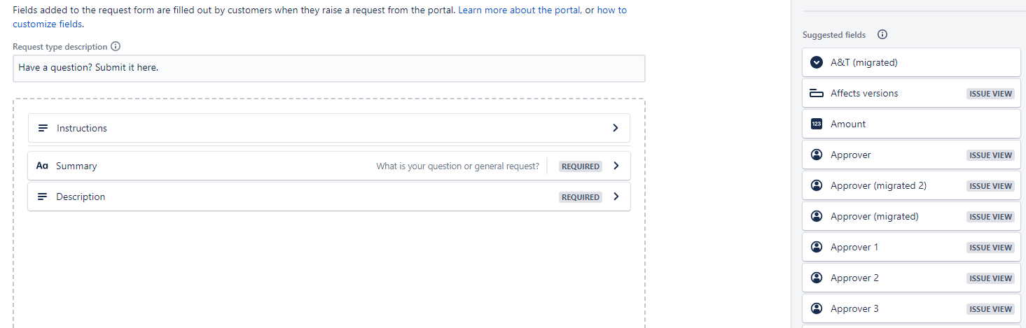Click REQUIRED badge on Description field
The width and height of the screenshot is (1026, 328).
[x=581, y=197]
